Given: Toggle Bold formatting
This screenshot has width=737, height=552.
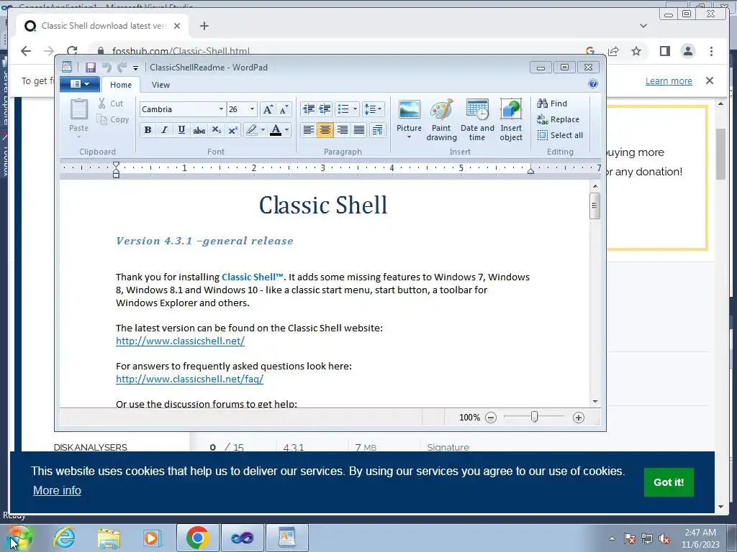Looking at the screenshot, I should (x=148, y=130).
